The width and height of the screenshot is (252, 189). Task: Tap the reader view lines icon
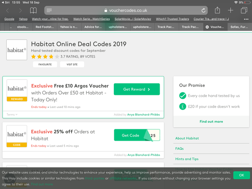(49, 10)
